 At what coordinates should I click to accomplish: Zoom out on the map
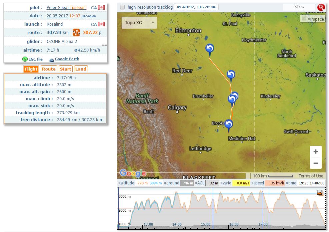pos(316,163)
